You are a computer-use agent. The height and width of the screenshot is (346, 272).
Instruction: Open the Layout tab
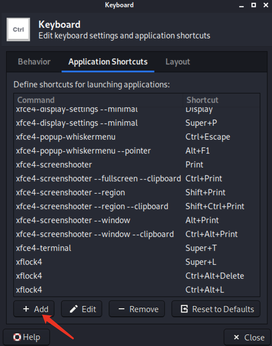[x=178, y=62]
